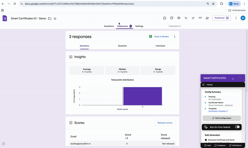Click the page vertical scrollbar
The image size is (248, 148).
coord(247,60)
